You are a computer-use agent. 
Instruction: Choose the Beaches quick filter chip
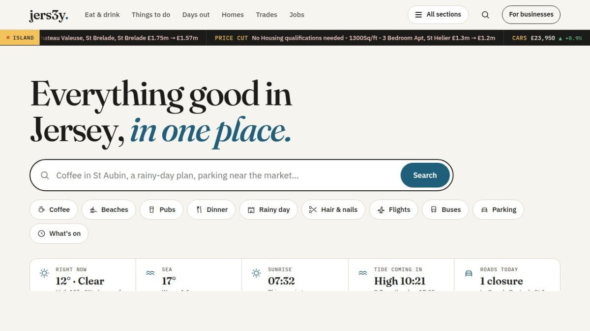pos(109,209)
